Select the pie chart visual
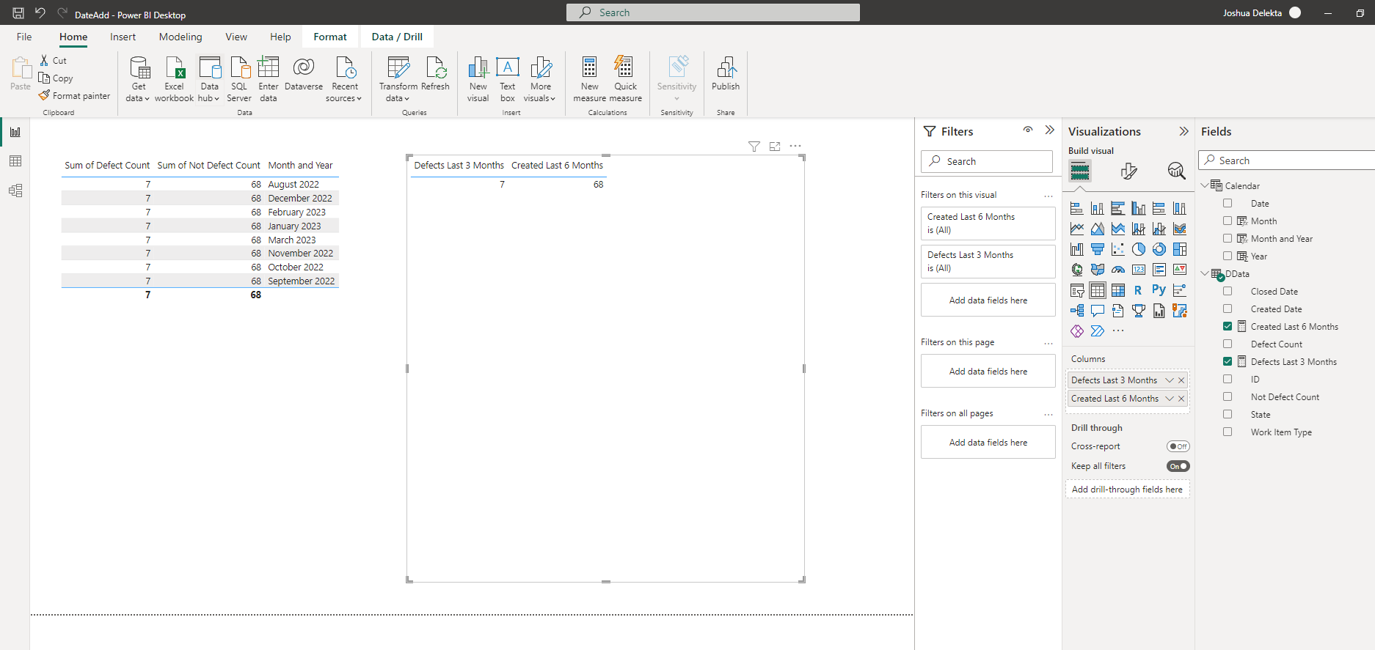This screenshot has height=650, width=1375. 1138,249
